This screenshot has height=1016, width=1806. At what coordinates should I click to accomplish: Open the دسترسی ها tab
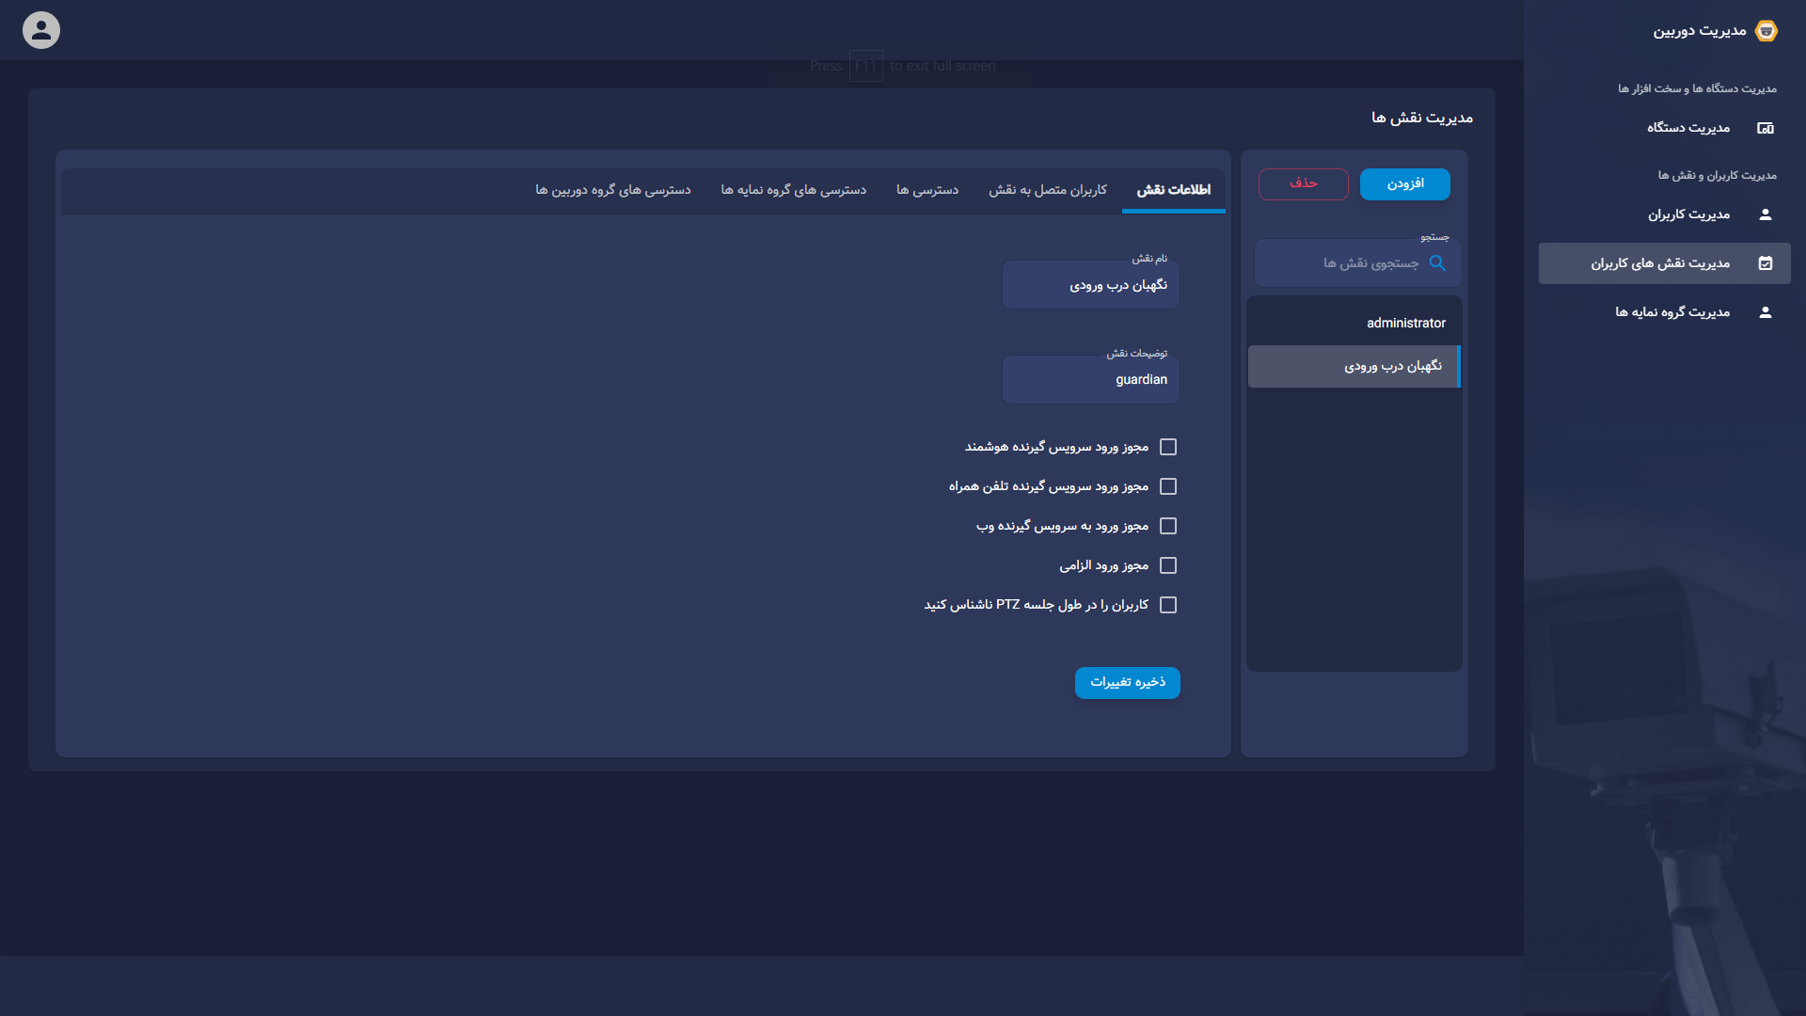point(927,190)
